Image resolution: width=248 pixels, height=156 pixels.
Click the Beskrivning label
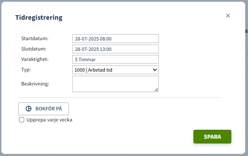click(35, 83)
